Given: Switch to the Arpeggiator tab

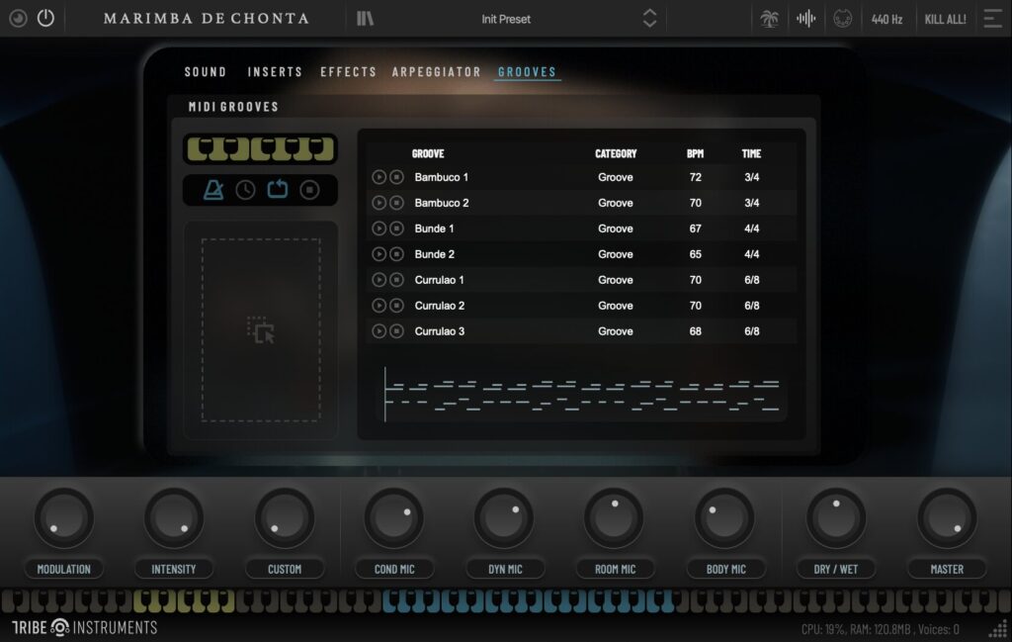Looking at the screenshot, I should (x=436, y=71).
